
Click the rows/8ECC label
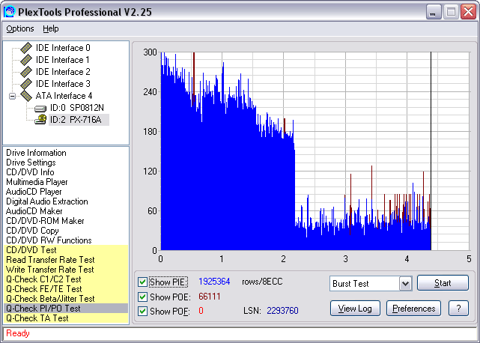coord(262,282)
